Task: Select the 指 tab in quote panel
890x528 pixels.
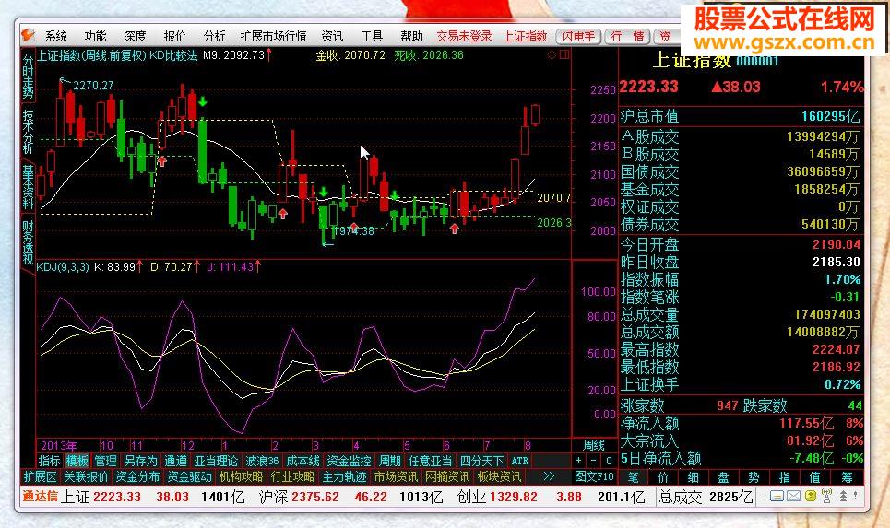Action: 785,477
